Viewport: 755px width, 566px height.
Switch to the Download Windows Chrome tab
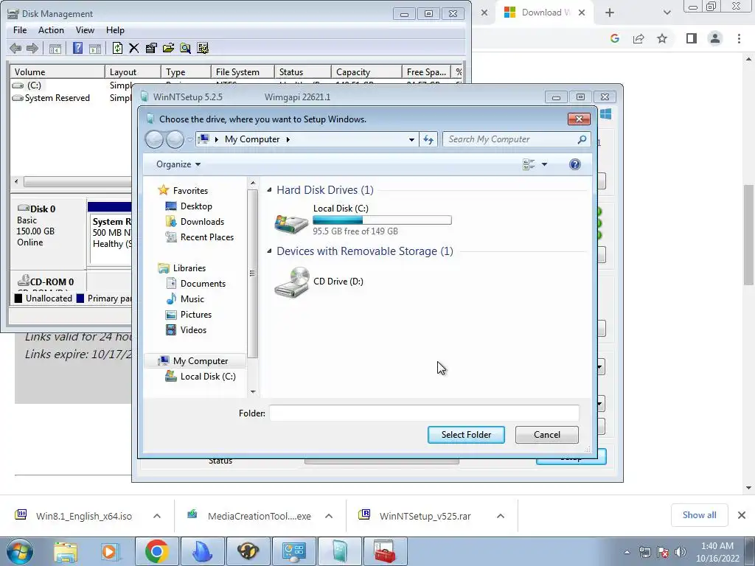point(544,13)
